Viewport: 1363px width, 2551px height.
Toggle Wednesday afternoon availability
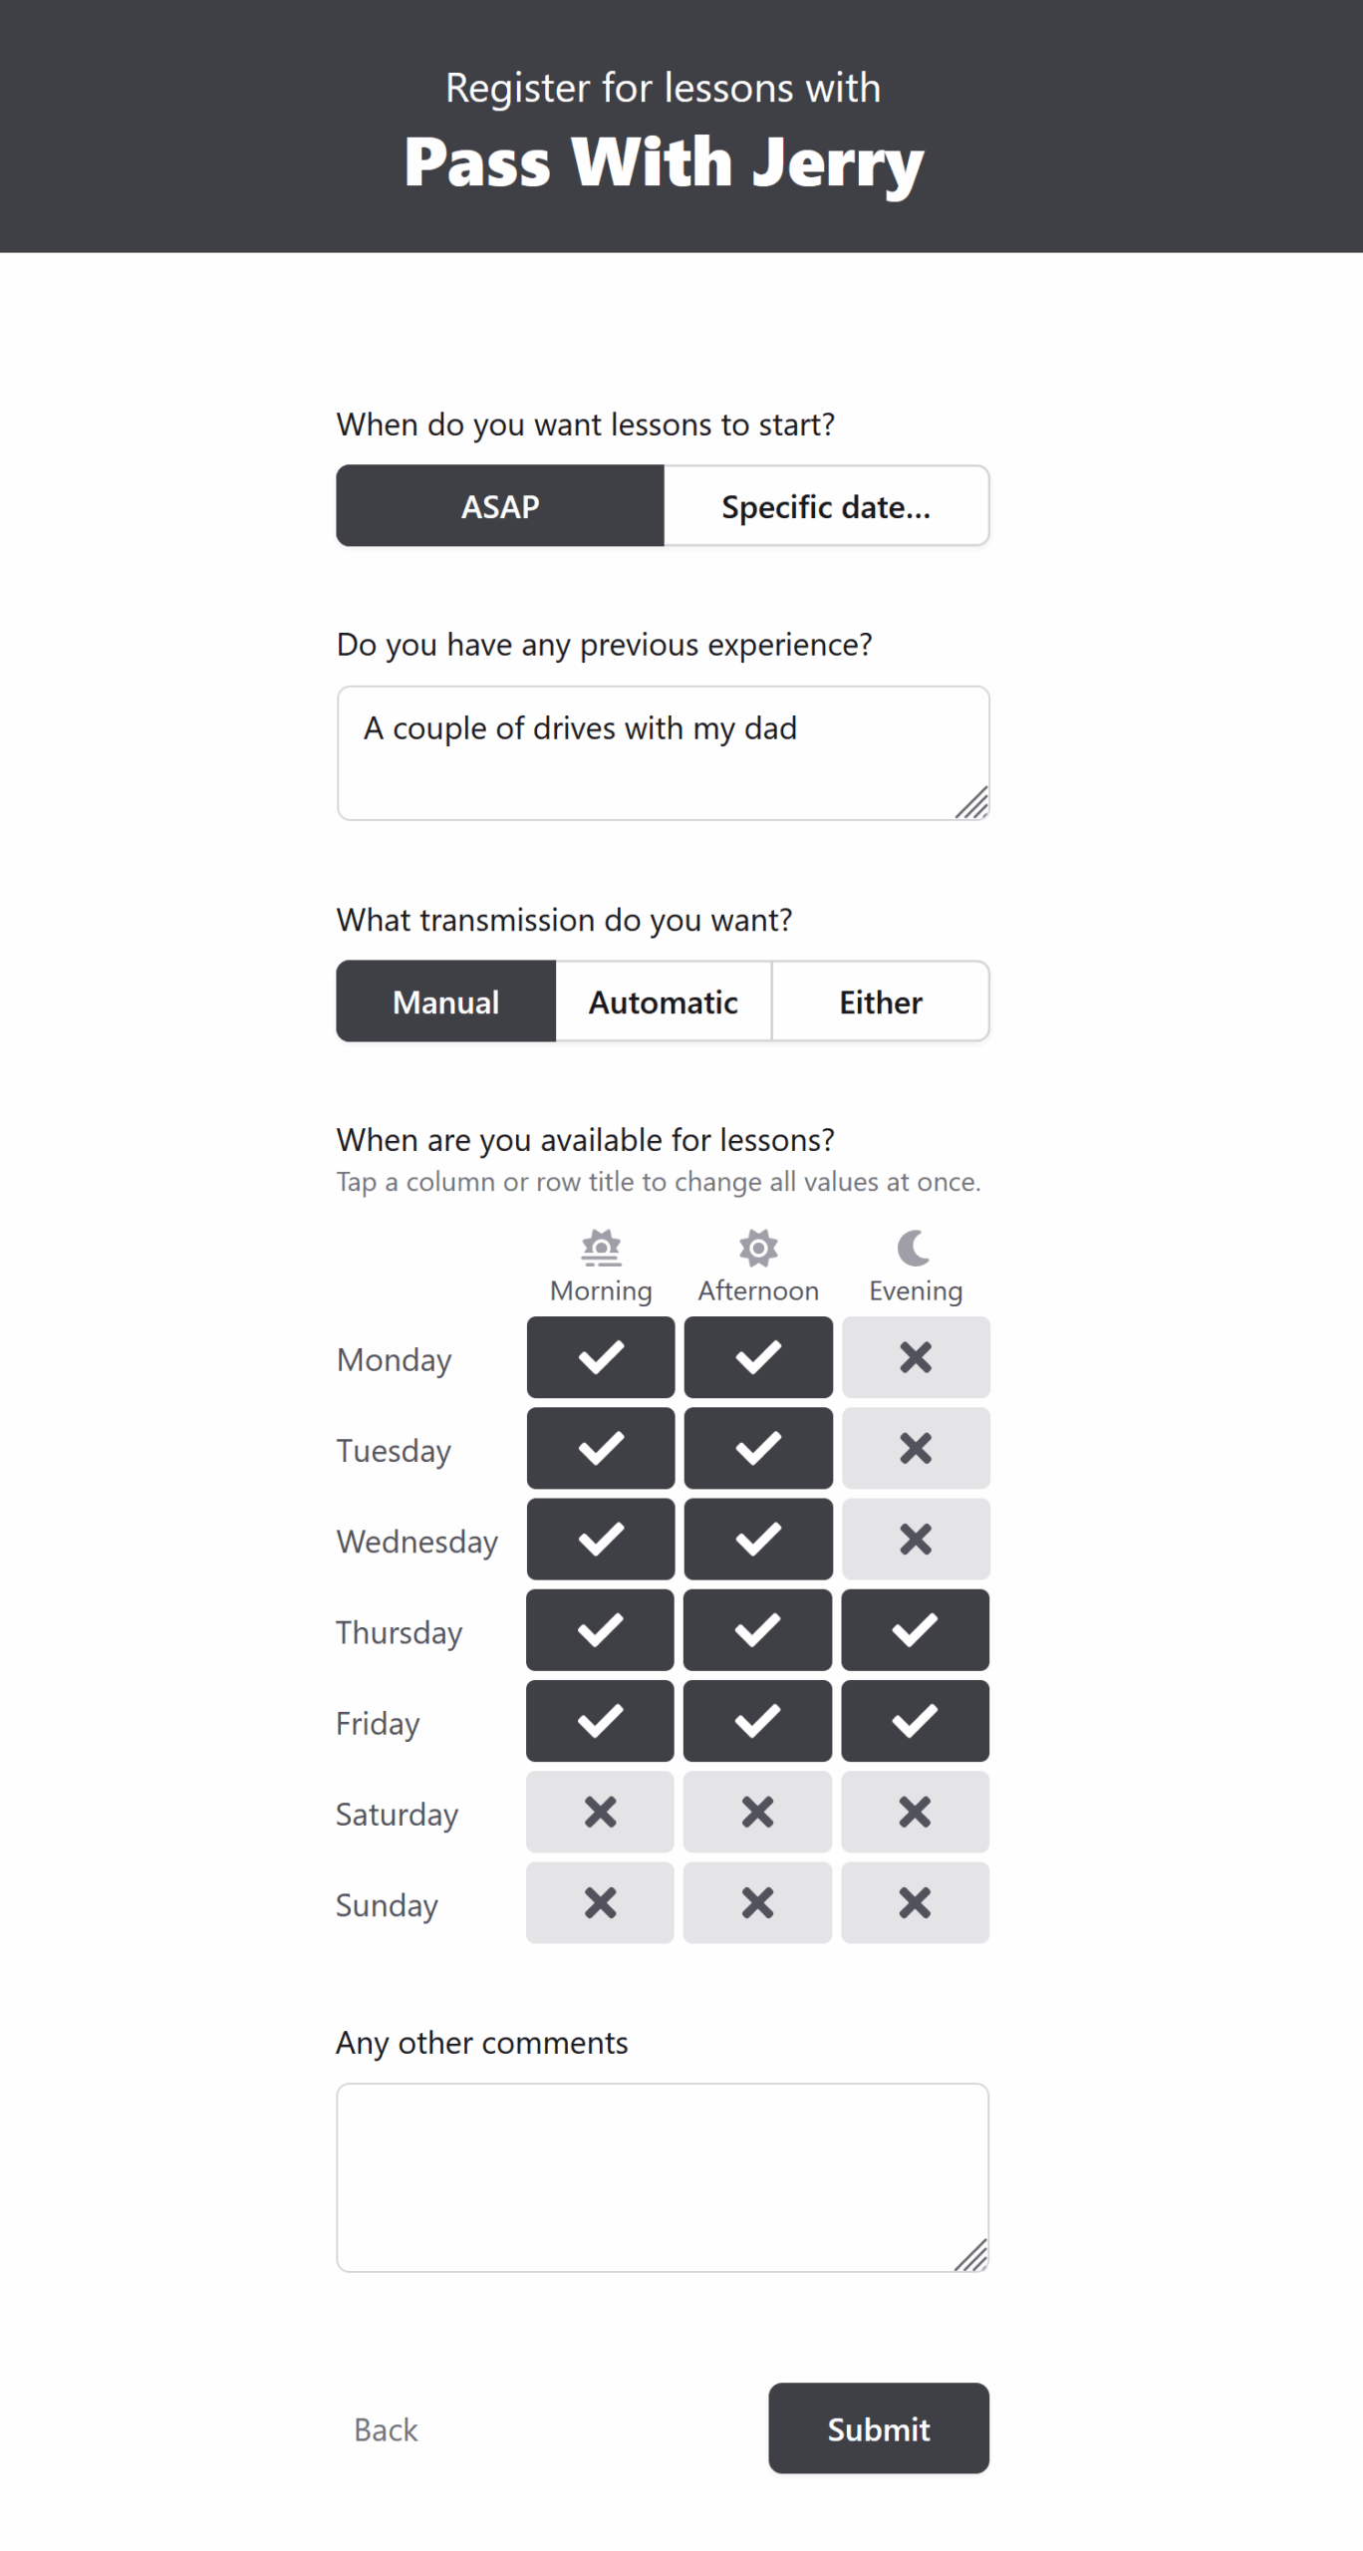point(758,1539)
